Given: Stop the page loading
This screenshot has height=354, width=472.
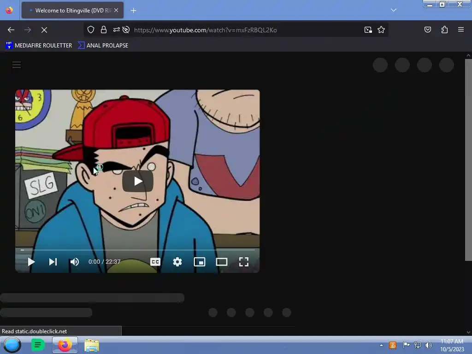Looking at the screenshot, I should (44, 30).
